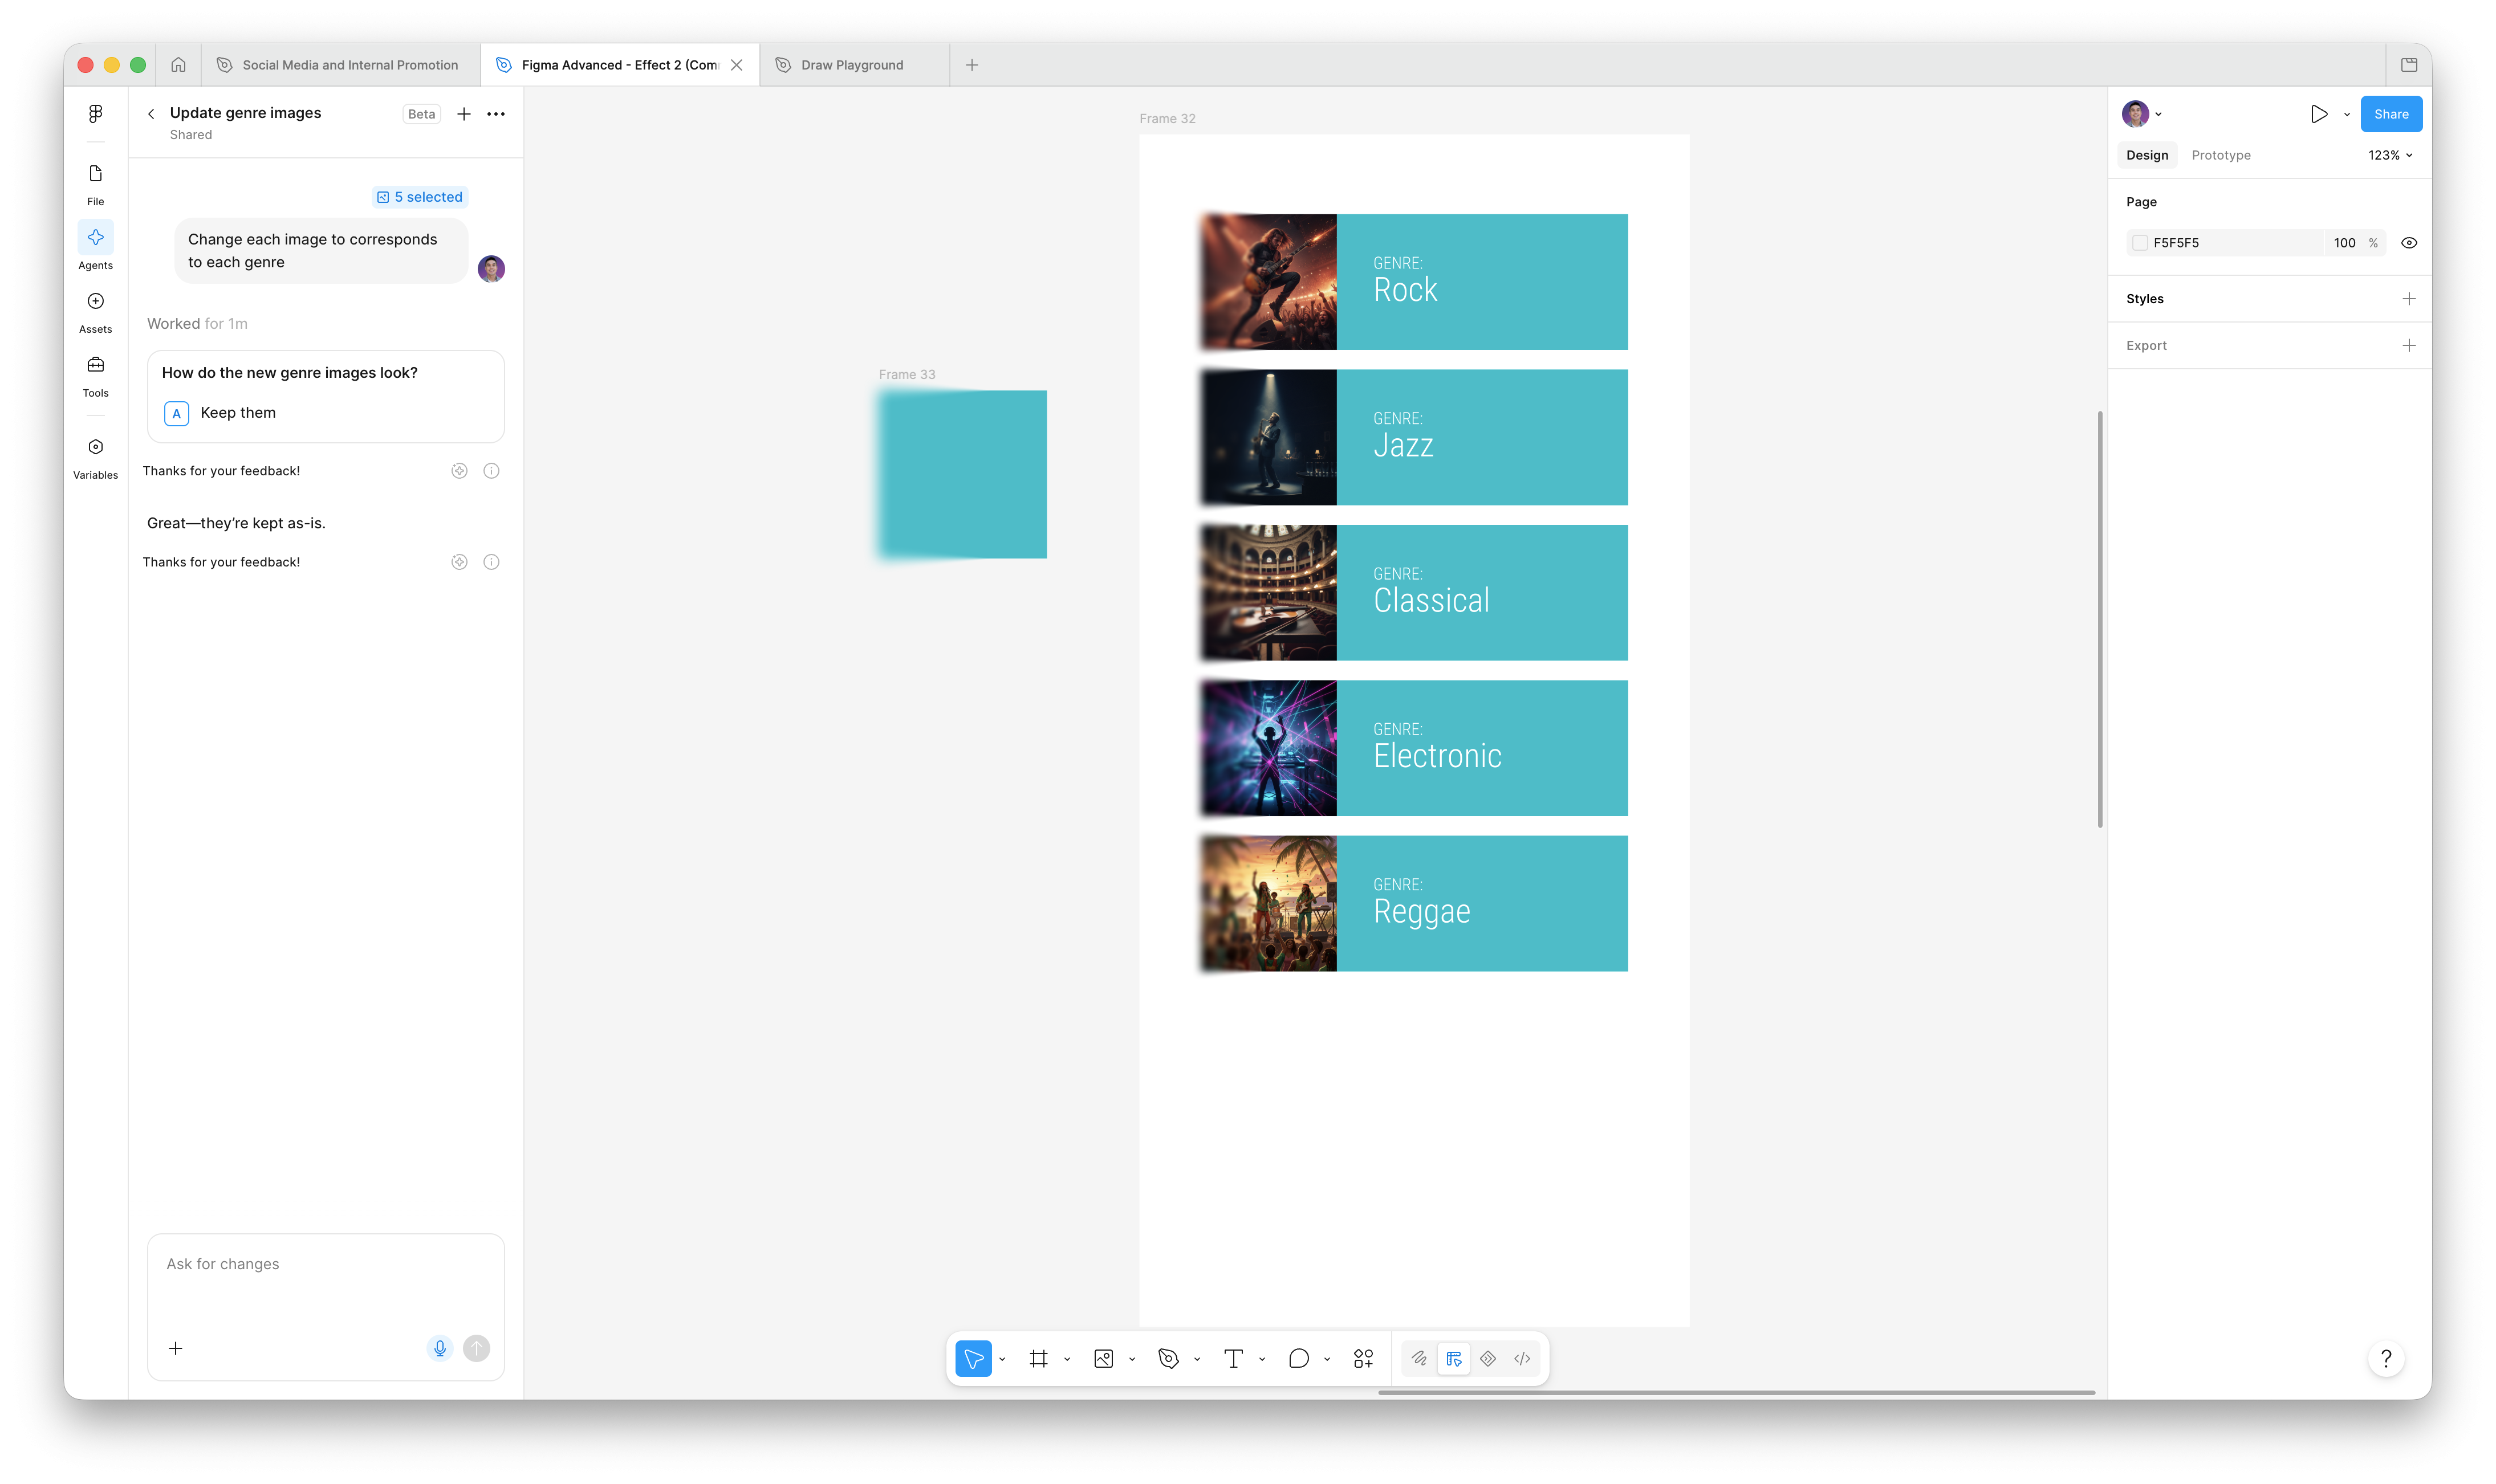Select the Comment tool
Screen dimensions: 2496x1484
tap(1299, 1358)
